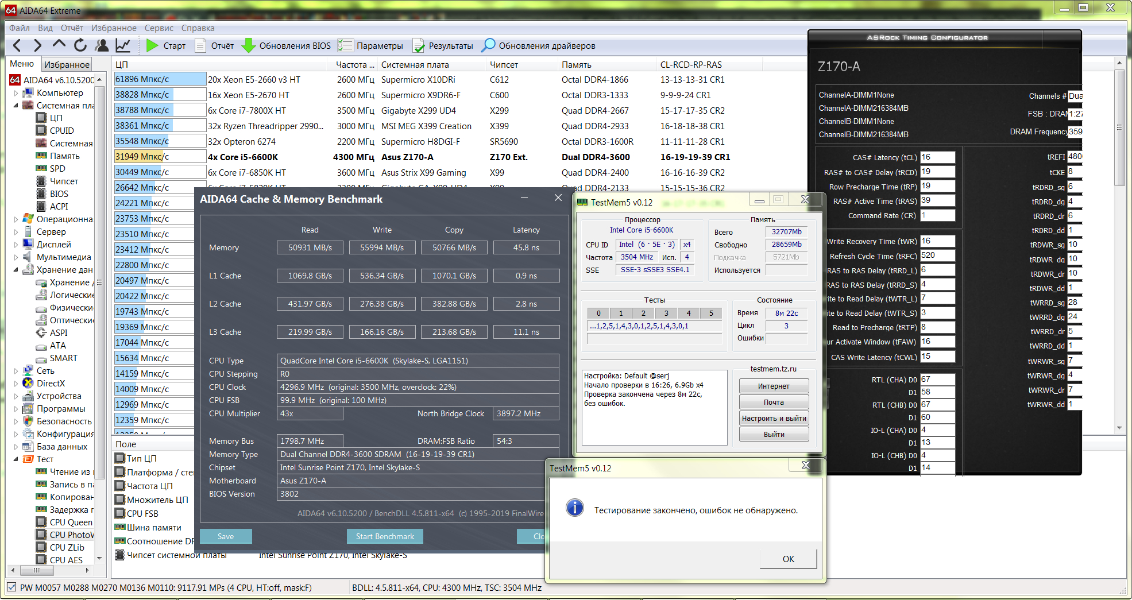Switch to the Меню sidebar tab
The image size is (1132, 600).
click(x=22, y=64)
